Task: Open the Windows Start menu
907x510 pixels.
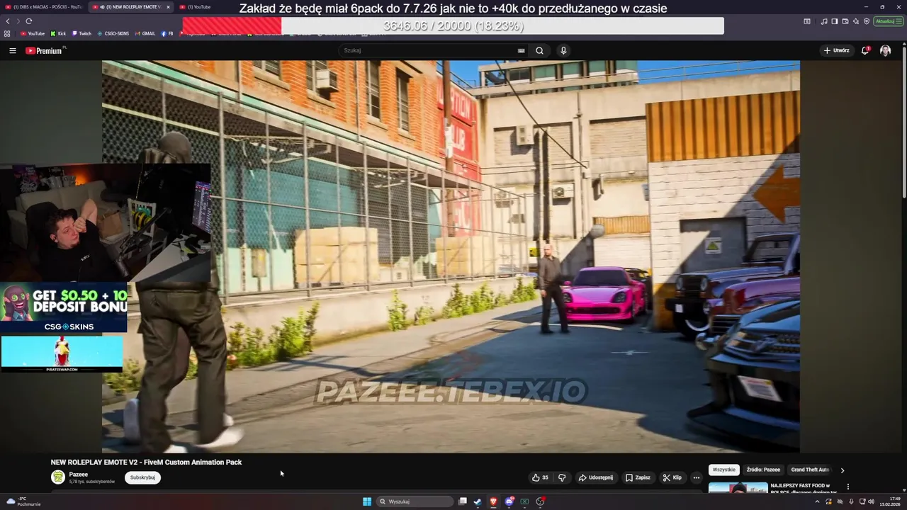Action: 366,501
